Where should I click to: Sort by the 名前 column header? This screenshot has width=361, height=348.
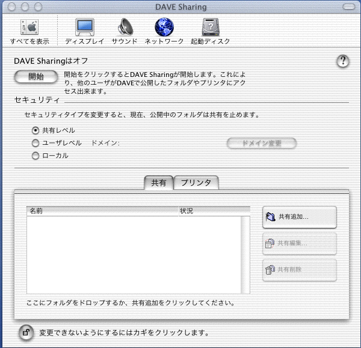103,211
